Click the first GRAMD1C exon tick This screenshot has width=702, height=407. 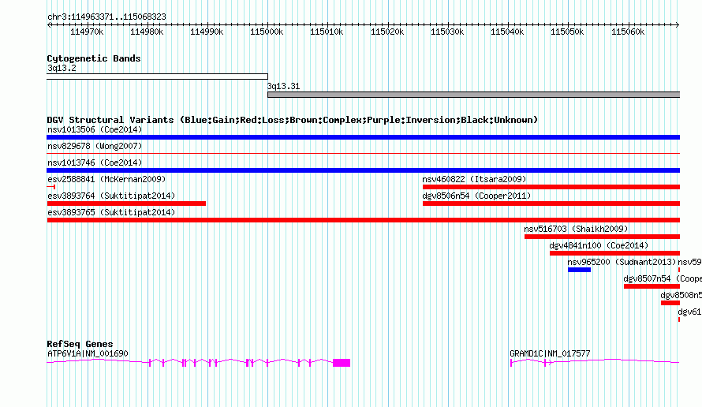click(x=511, y=363)
